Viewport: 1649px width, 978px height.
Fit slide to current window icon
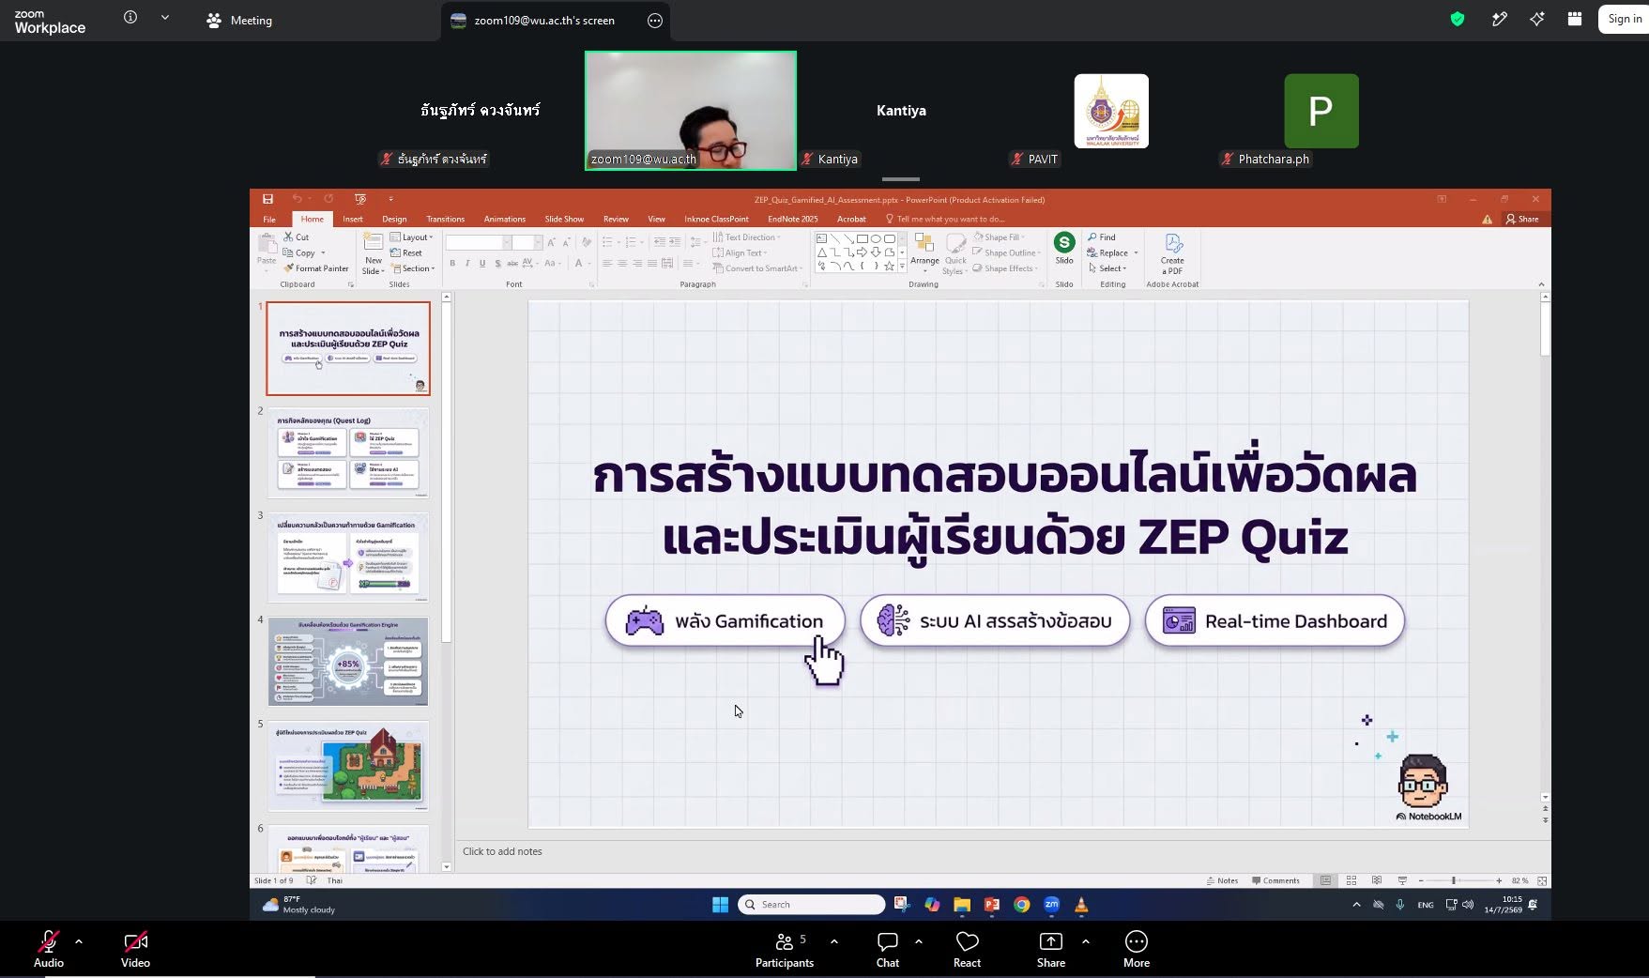(x=1542, y=880)
